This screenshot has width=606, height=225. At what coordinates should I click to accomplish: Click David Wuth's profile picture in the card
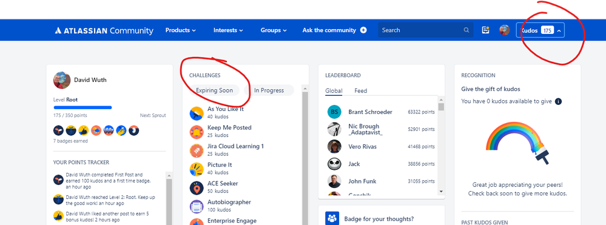coord(62,80)
